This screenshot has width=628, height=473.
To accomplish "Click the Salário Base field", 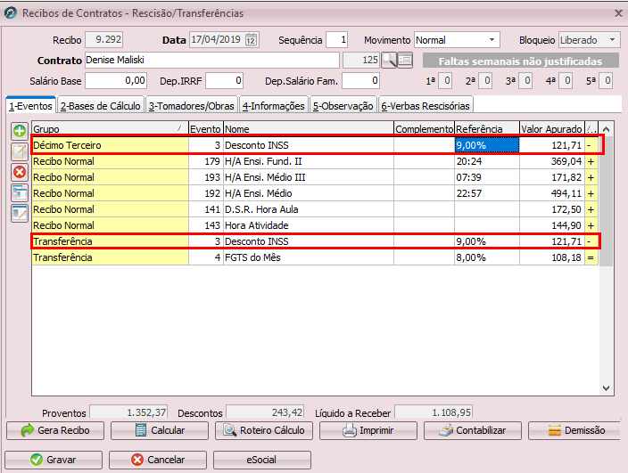I will click(x=116, y=81).
